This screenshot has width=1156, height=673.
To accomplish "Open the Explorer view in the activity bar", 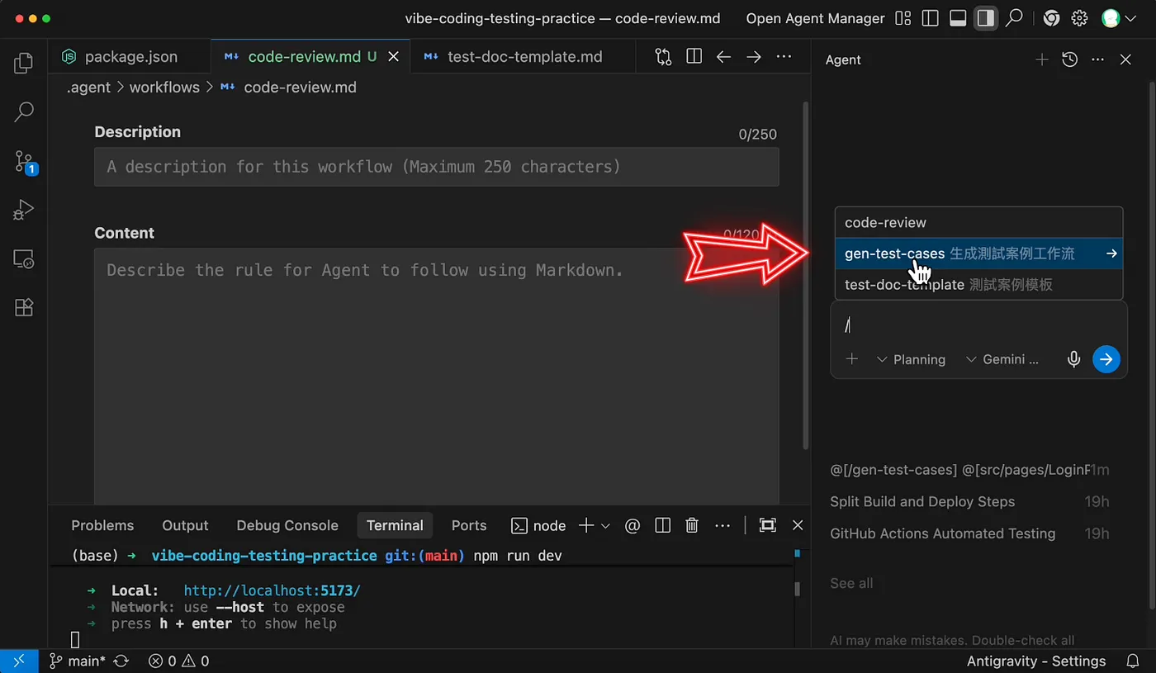I will 24,63.
